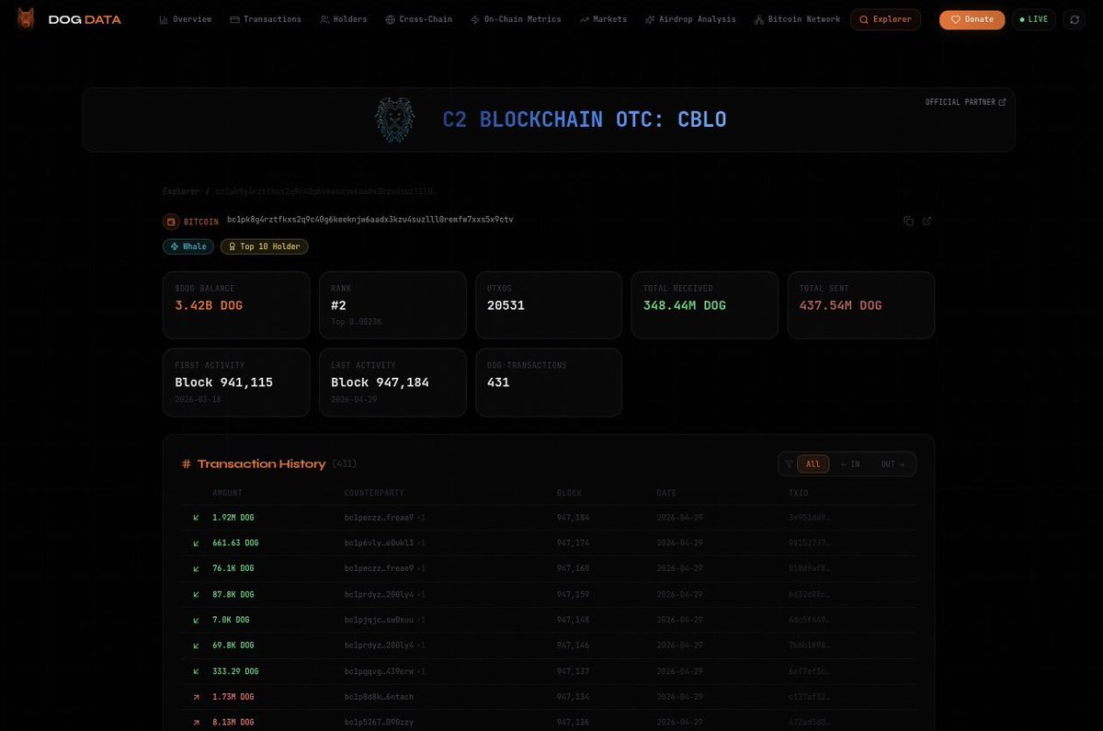Screen dimensions: 1103x731
Task: Click incoming arrow for 661.63 DOG row
Action: tap(196, 543)
